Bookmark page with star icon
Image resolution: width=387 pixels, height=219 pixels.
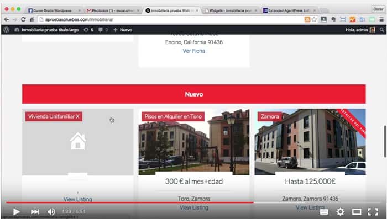(314, 19)
